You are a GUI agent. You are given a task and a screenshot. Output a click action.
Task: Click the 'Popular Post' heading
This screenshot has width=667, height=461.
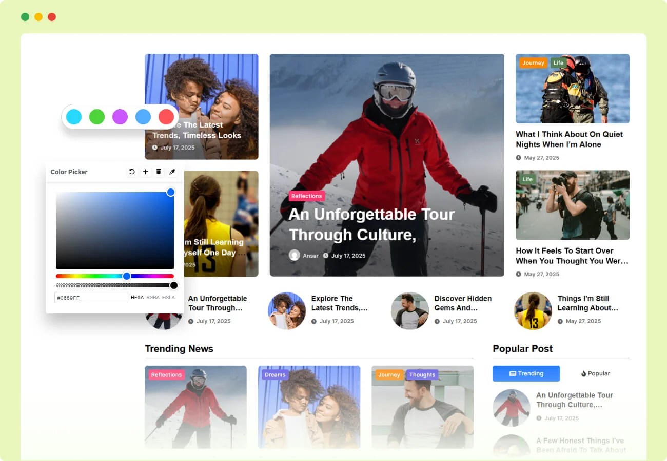[x=523, y=349]
